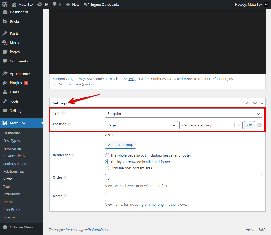The height and width of the screenshot is (235, 271).
Task: Click inside the Name input field
Action: [x=183, y=197]
